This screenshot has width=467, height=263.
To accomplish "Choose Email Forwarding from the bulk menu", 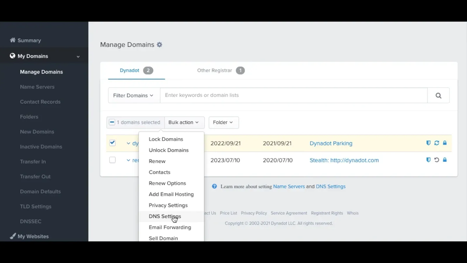I will pyautogui.click(x=170, y=227).
